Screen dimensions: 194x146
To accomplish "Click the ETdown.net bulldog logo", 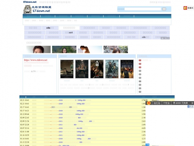I will [37, 9].
